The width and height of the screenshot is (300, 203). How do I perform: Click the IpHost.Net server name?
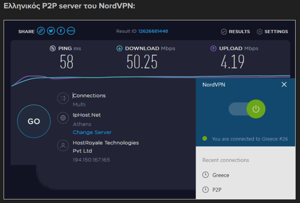point(87,115)
